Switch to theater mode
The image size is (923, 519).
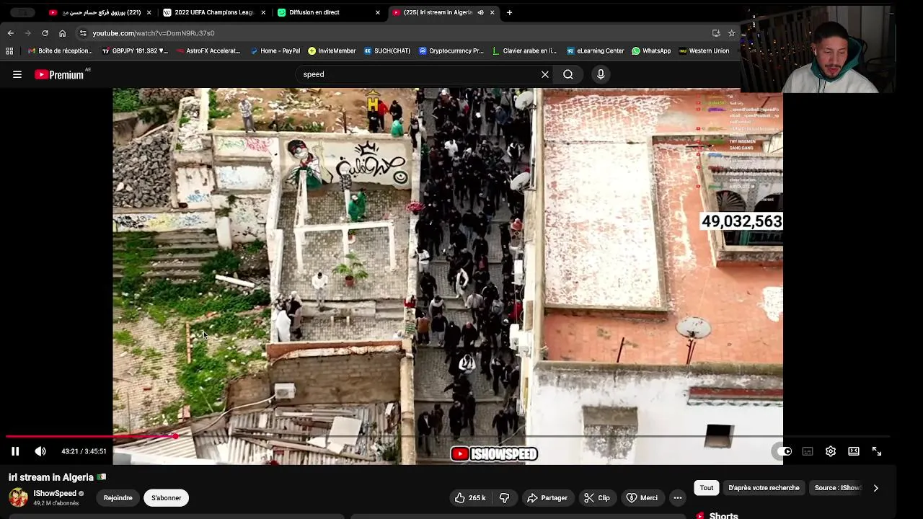854,451
